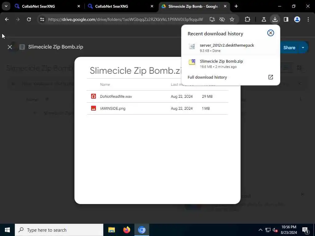Click the Type here to search box
Viewport: 315px width, 236px height.
click(59, 230)
